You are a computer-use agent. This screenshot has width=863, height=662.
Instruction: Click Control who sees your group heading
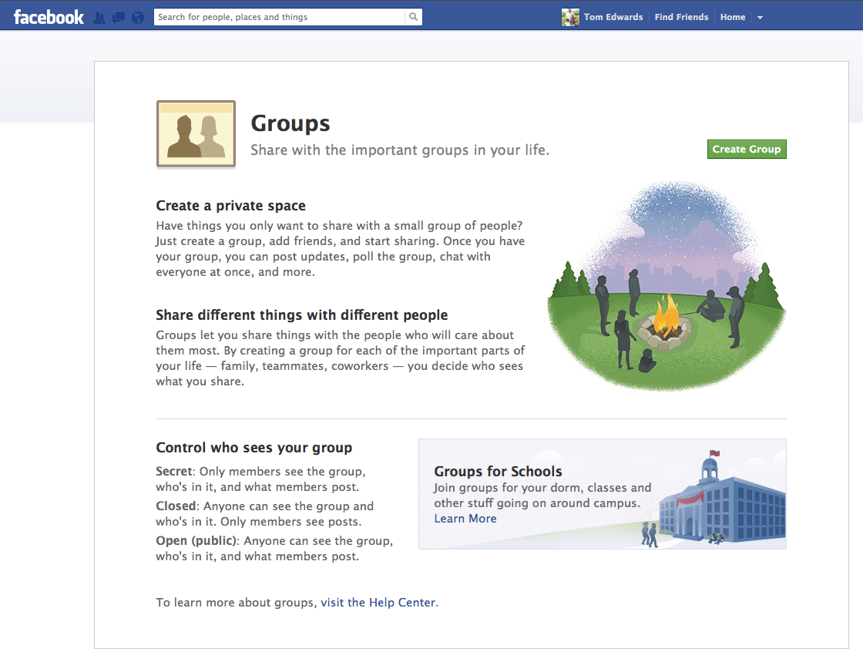pos(254,448)
